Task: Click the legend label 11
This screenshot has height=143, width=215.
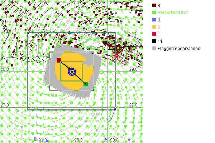Action: click(x=160, y=41)
